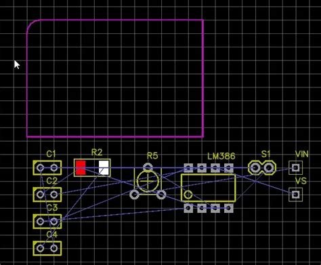Select the right pad of capacitor C2
This screenshot has width=321, height=265.
pyautogui.click(x=53, y=195)
